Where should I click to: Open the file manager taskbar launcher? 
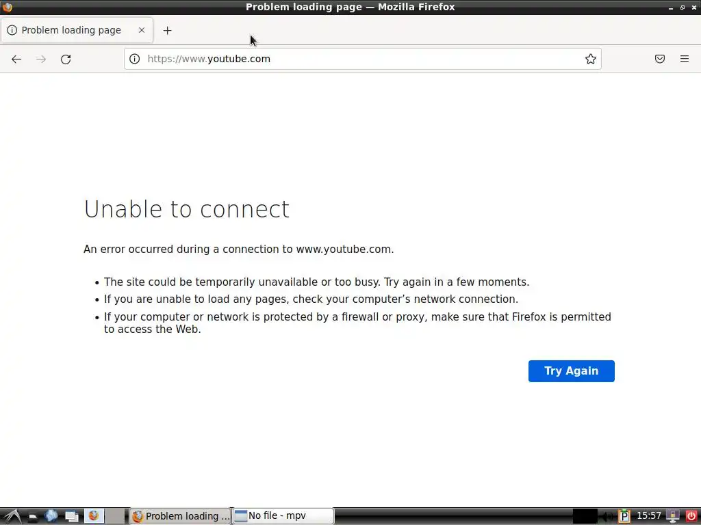32,517
